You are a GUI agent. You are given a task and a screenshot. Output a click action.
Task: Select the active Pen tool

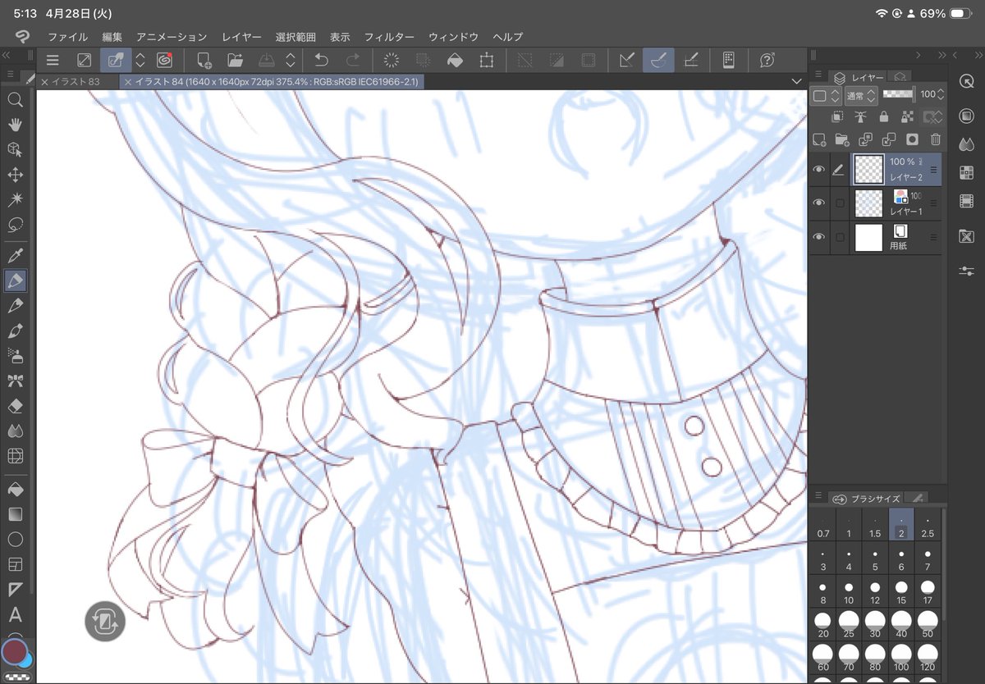pyautogui.click(x=15, y=280)
